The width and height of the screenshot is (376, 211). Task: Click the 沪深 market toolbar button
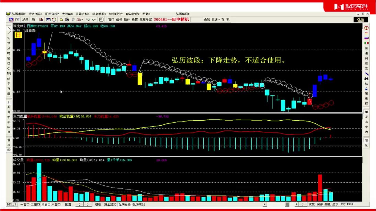[x=25, y=20]
